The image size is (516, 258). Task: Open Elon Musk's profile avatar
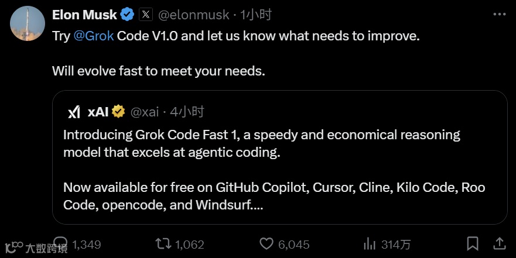27,23
